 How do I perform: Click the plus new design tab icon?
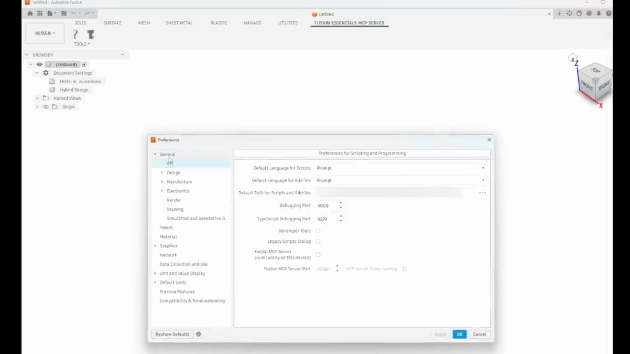559,14
